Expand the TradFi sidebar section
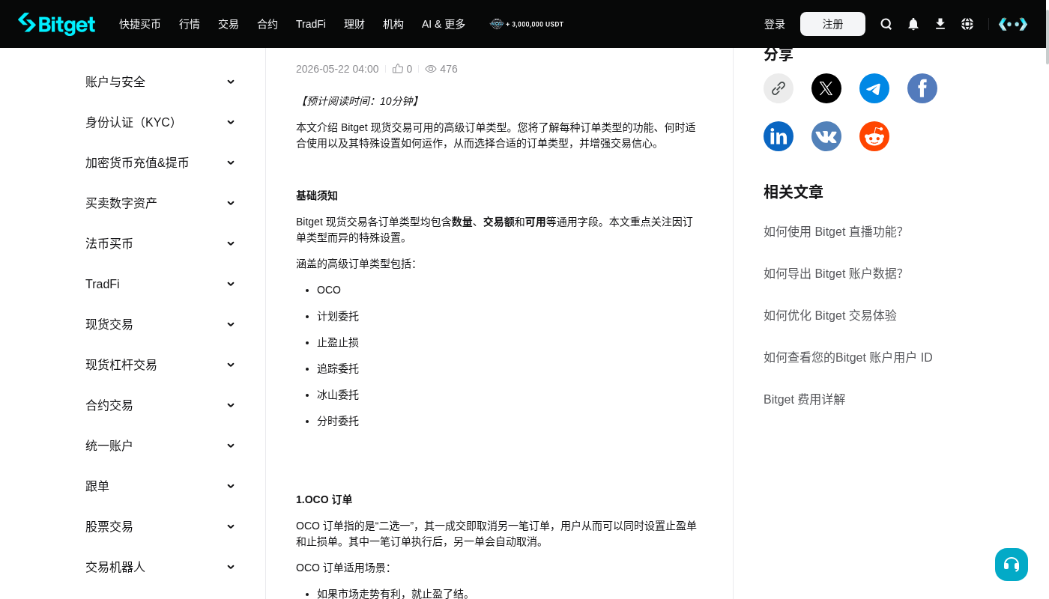Viewport: 1049px width, 599px height. coord(160,284)
